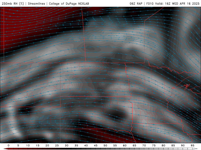Click the 55 label on the color scale
Image resolution: width=201 pixels, height=150 pixels.
pos(115,145)
